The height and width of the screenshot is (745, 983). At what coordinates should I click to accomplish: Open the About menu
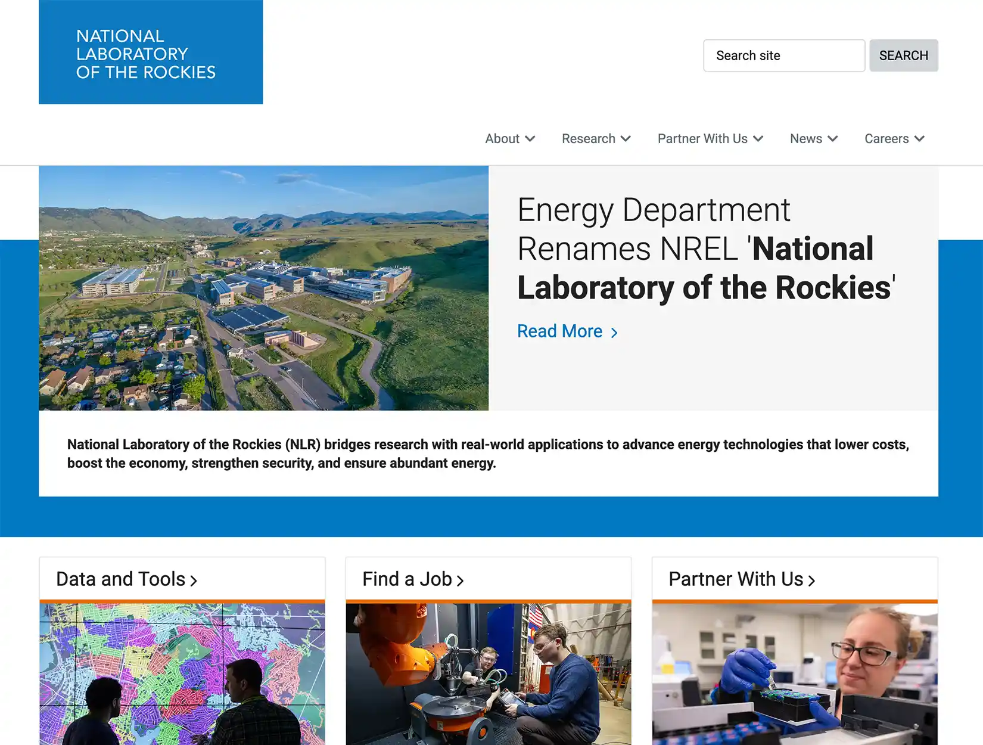502,139
